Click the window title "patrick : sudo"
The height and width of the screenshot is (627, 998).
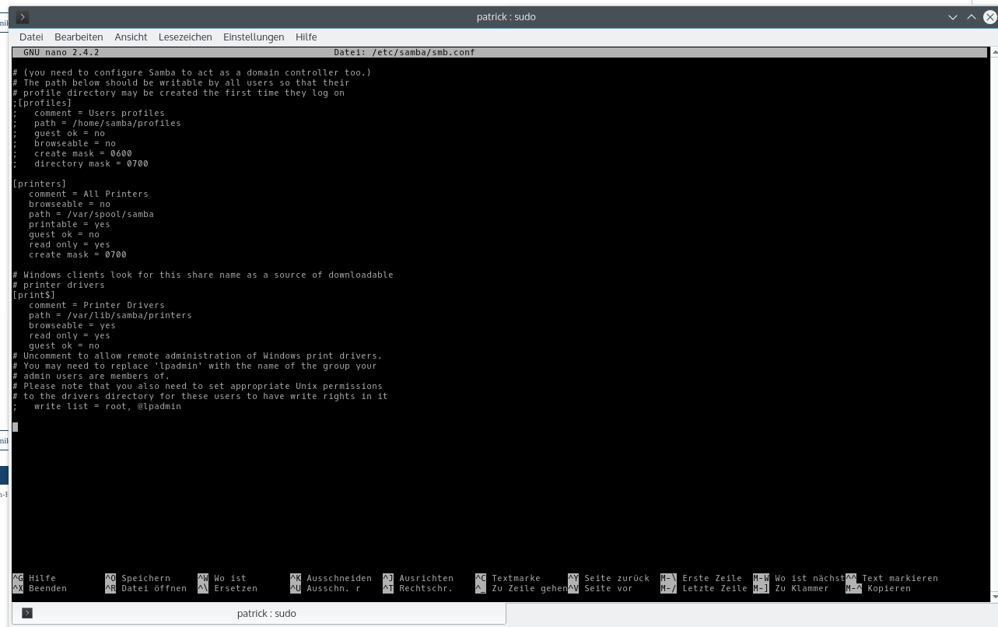pos(506,17)
